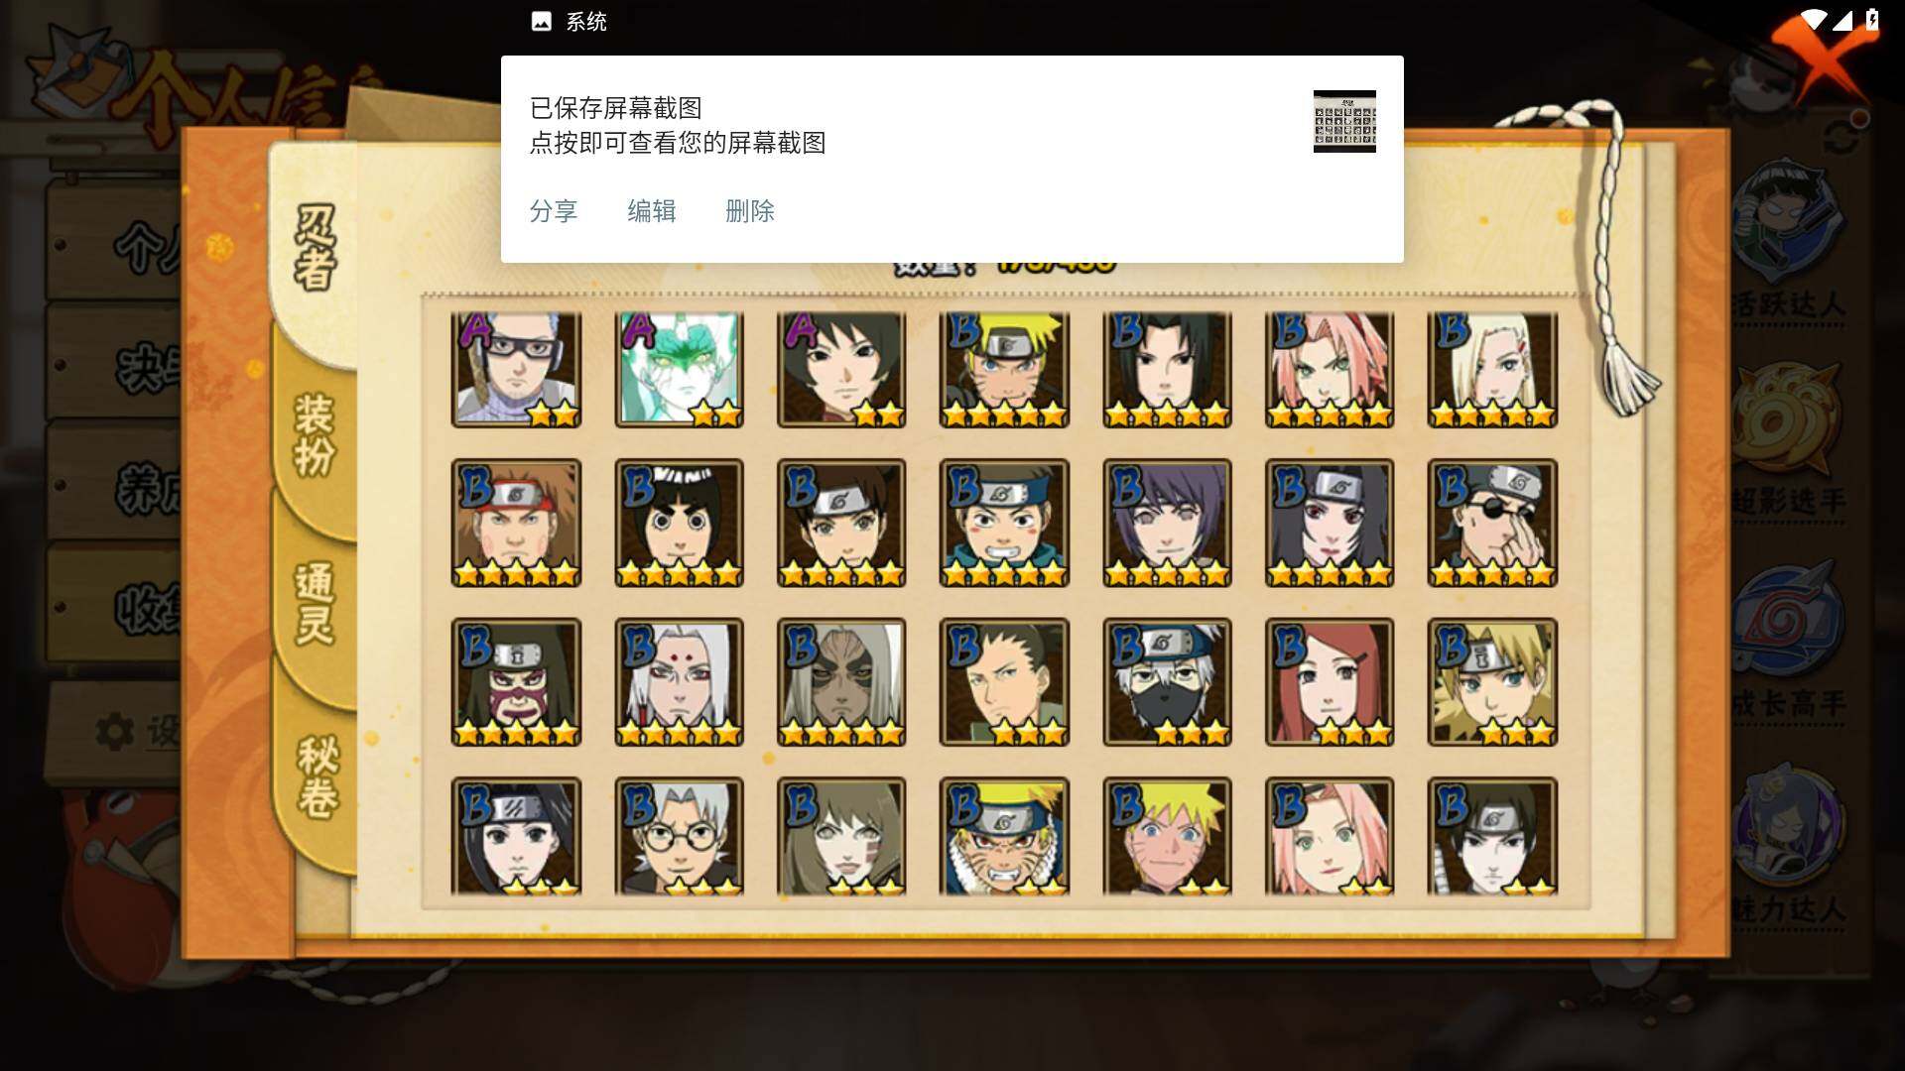Switch to the 通灵 side tab
1905x1071 pixels.
coord(316,603)
